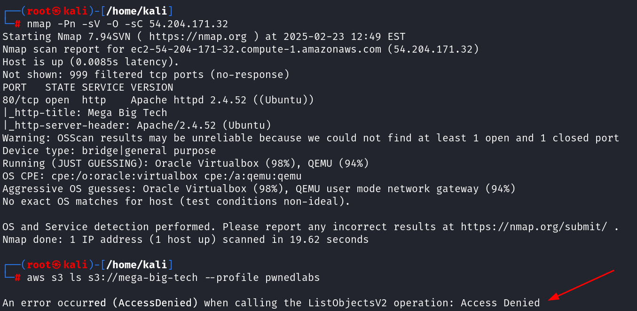This screenshot has height=311, width=637.
Task: Click the # symbol before the nmap command
Action: pos(18,23)
